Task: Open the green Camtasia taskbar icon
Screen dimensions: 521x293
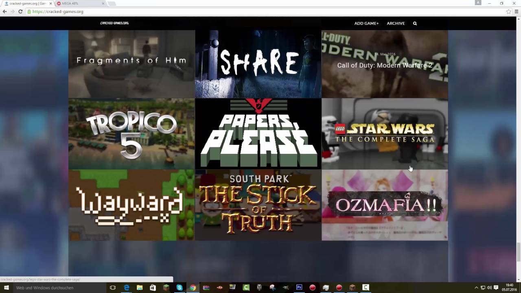Action: pyautogui.click(x=246, y=288)
